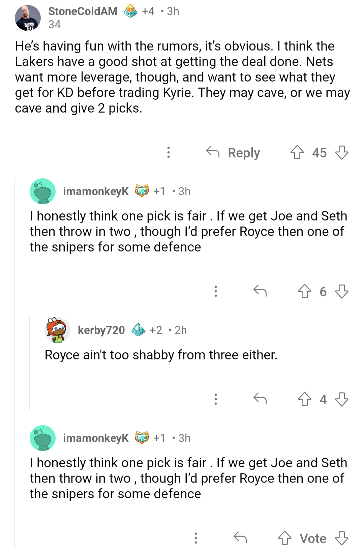The image size is (364, 556).
Task: Upvote StoneColdAM's comment with 45 points
Action: [x=297, y=152]
